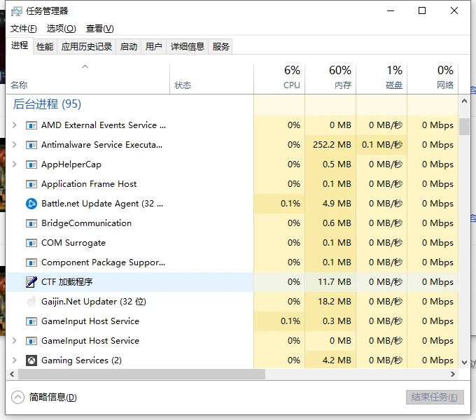Click the Application Frame Host icon

[x=31, y=184]
